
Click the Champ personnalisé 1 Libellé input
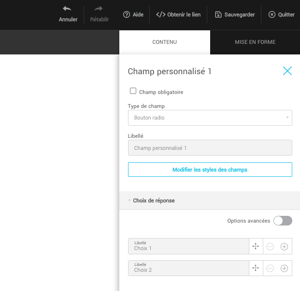click(210, 148)
